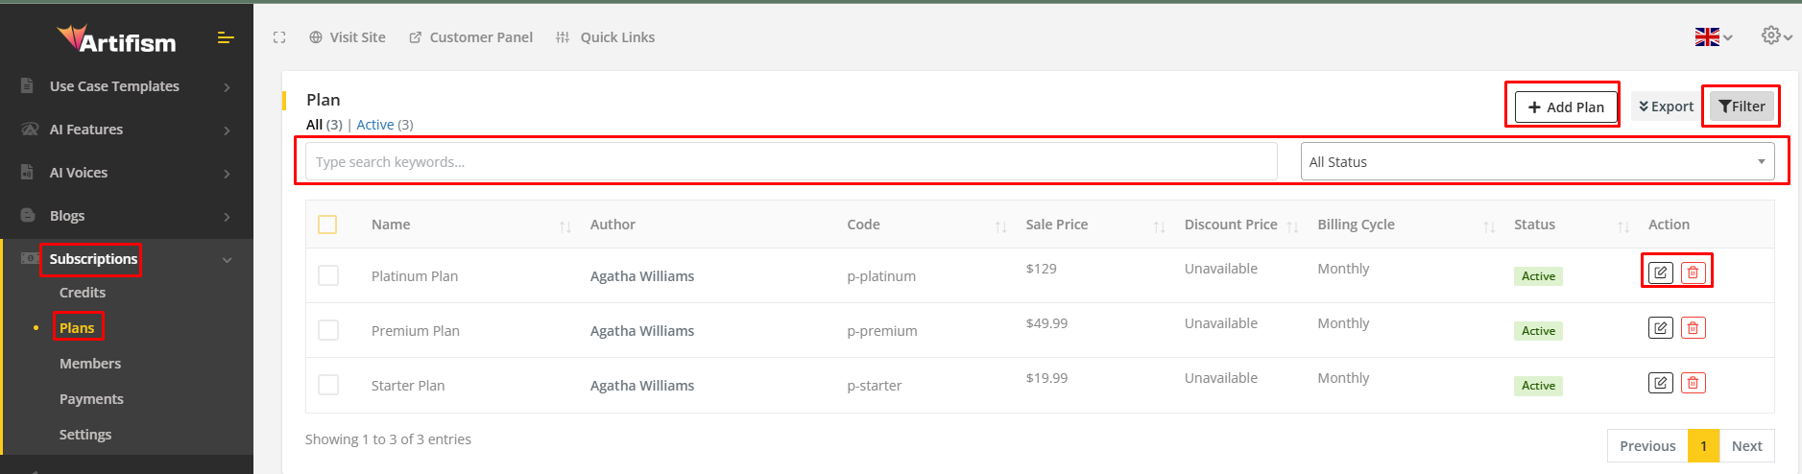Toggle the sidebar collapse hamburger icon
The height and width of the screenshot is (474, 1802).
[x=226, y=37]
